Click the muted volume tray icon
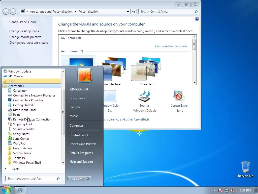Image resolution: width=258 pixels, height=194 pixels. (232, 190)
